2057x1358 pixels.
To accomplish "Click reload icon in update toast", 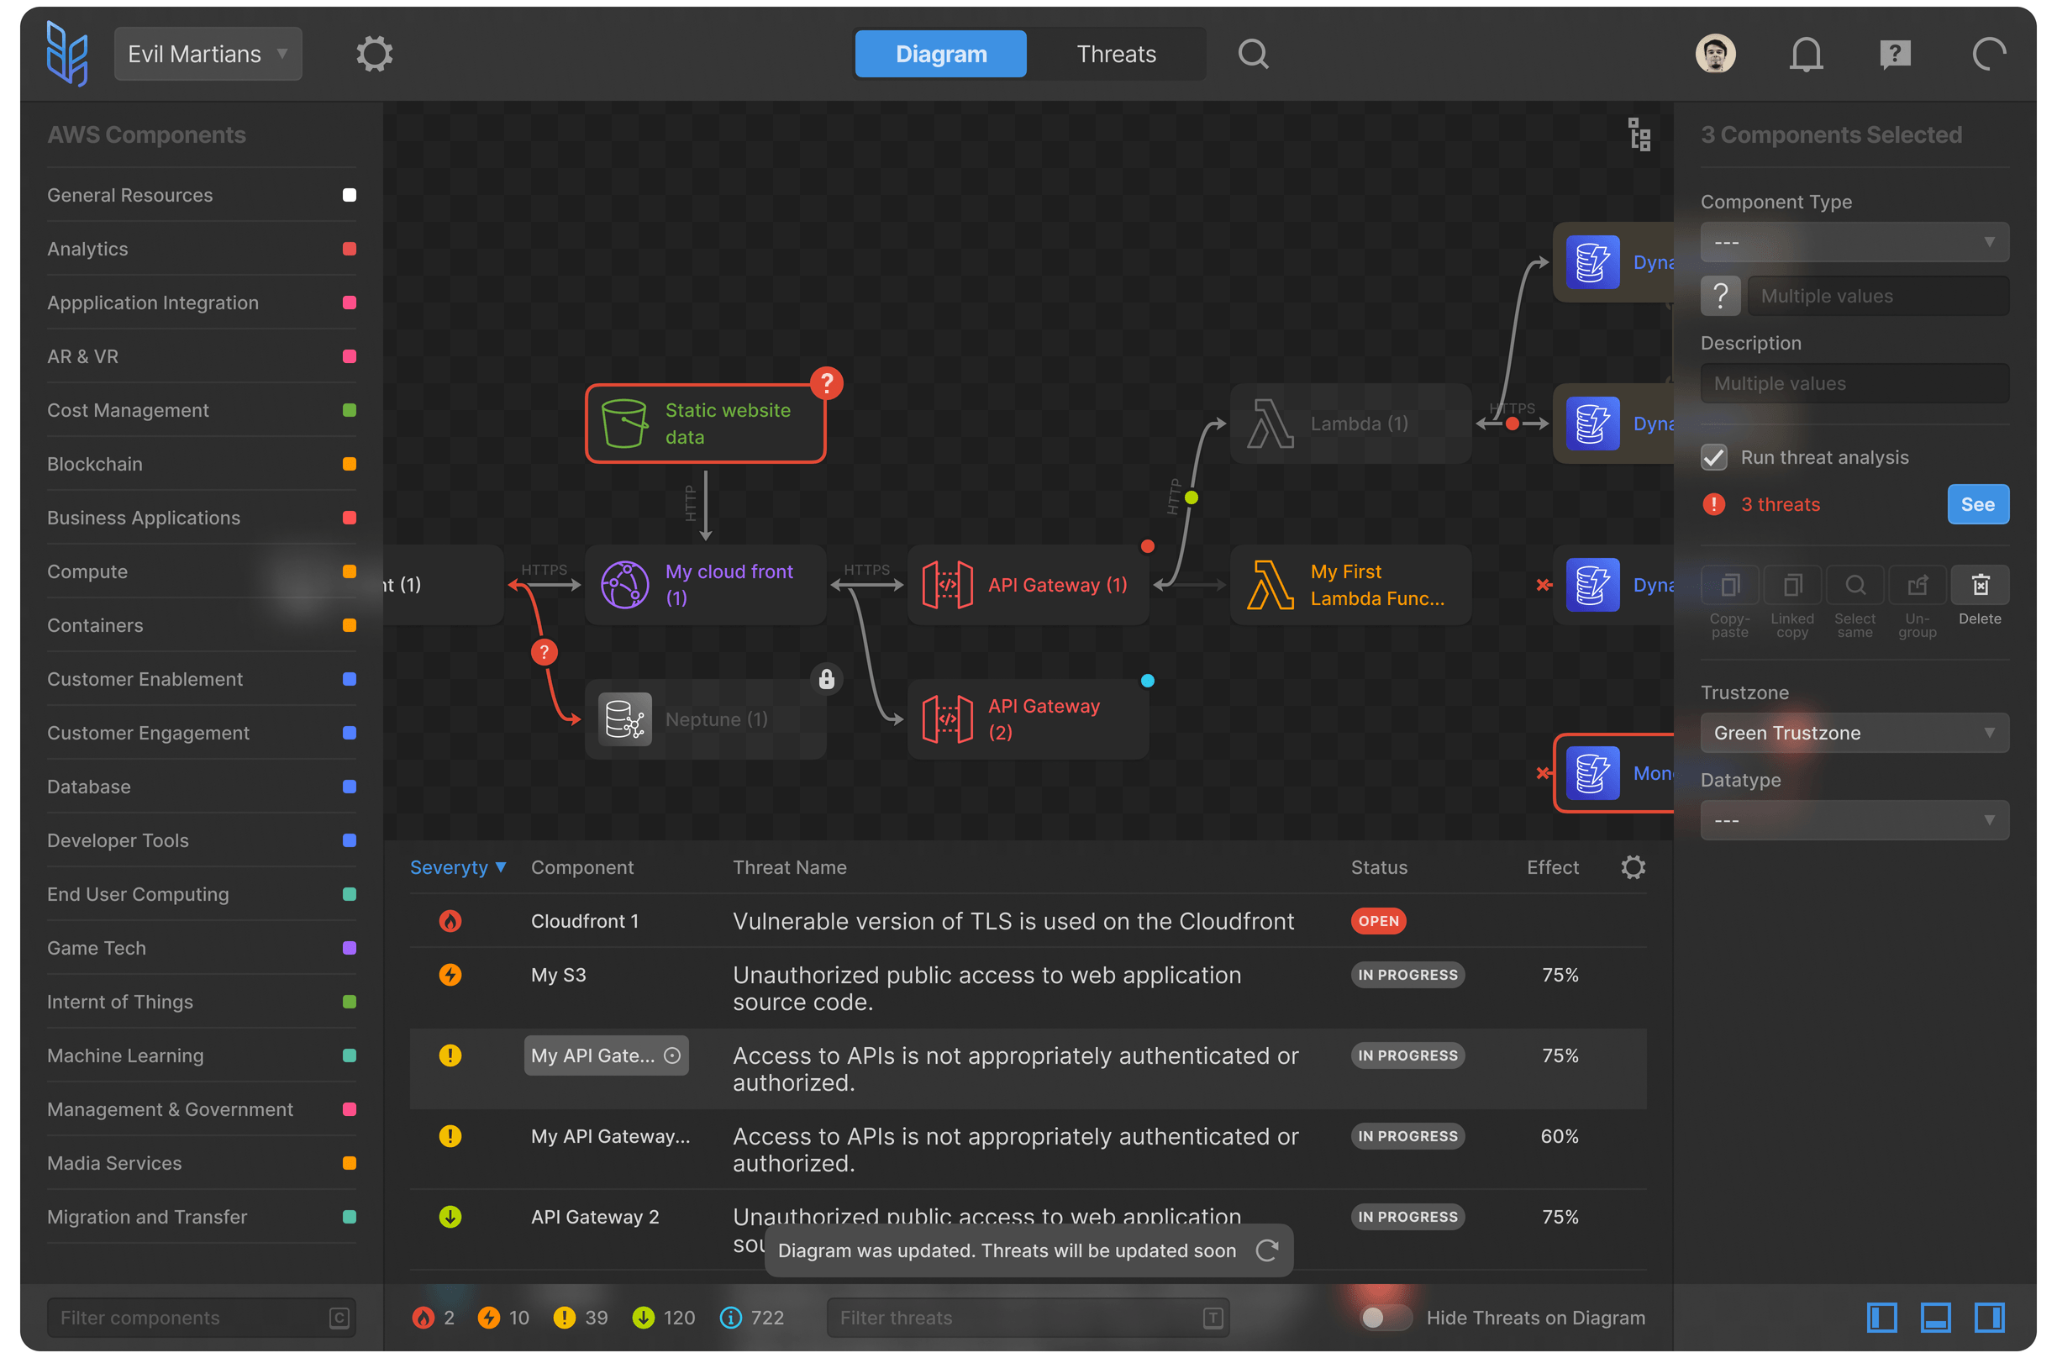I will click(x=1266, y=1250).
